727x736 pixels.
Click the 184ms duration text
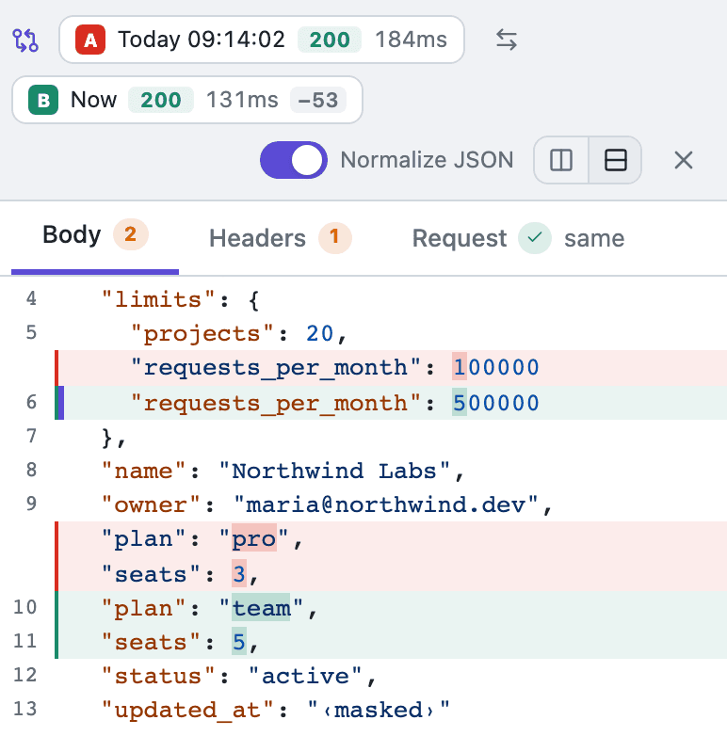pyautogui.click(x=411, y=40)
